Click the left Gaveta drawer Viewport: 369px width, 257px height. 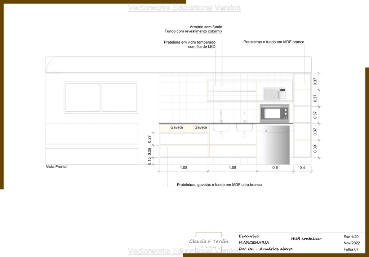point(177,127)
